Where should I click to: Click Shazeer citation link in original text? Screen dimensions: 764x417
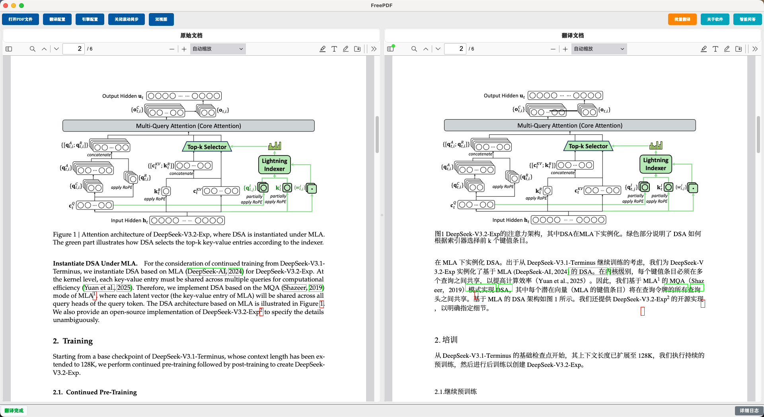pyautogui.click(x=295, y=288)
